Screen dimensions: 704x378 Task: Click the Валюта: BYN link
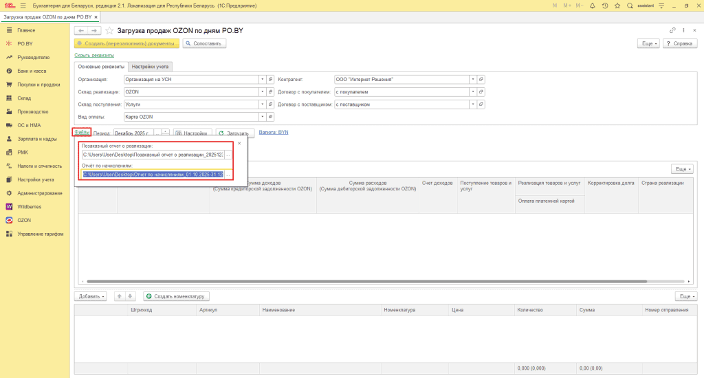click(x=274, y=132)
